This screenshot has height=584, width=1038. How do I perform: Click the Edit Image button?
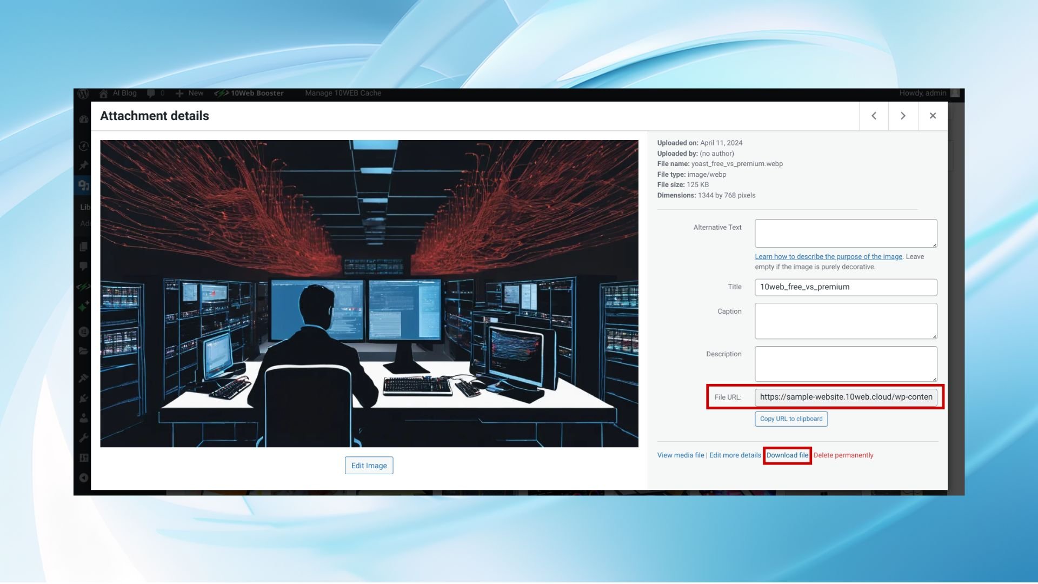click(x=369, y=466)
